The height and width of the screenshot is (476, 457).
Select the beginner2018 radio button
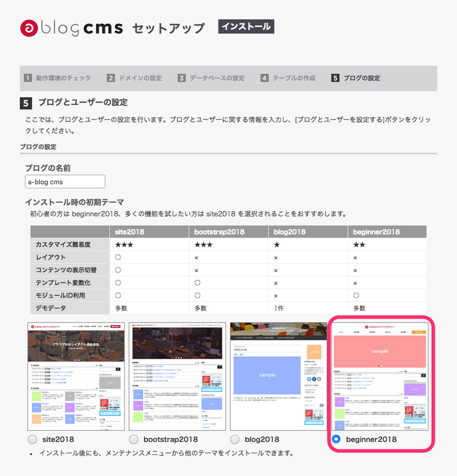click(337, 439)
